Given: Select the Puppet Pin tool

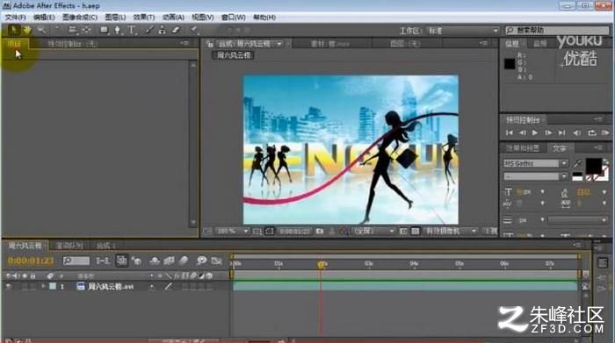Looking at the screenshot, I should [194, 30].
